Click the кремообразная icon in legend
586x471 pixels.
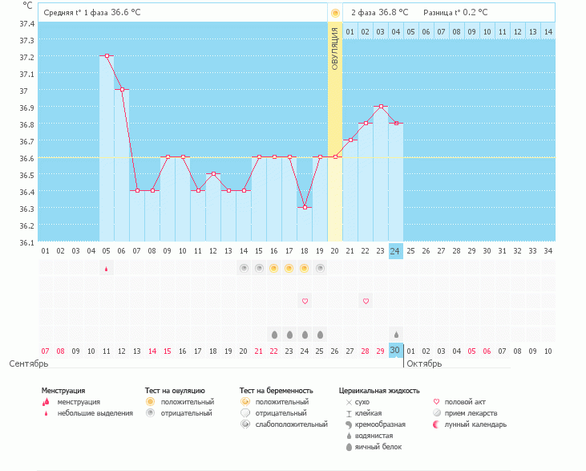click(x=349, y=424)
